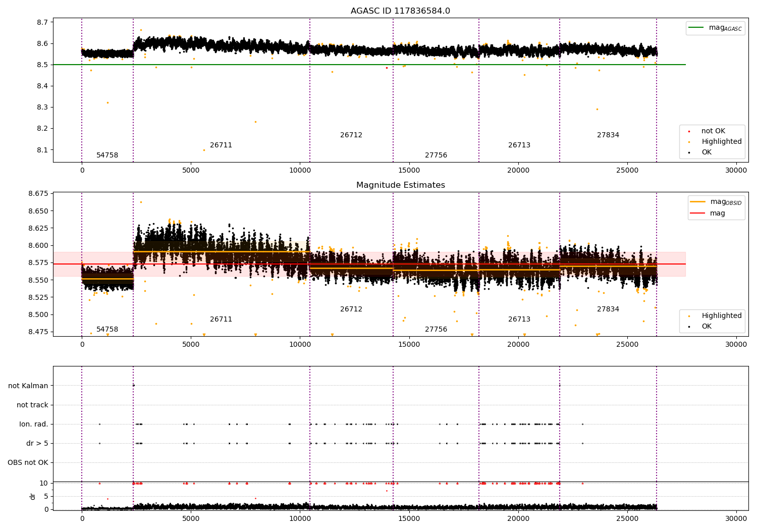This screenshot has width=757, height=530.
Task: Click obsid label 27756 in top plot
Action: point(436,155)
